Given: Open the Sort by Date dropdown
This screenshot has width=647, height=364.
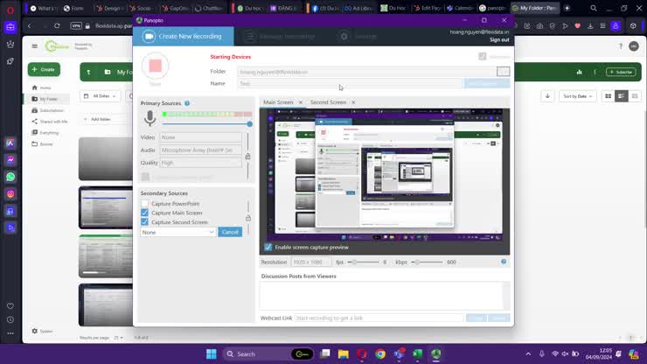Looking at the screenshot, I should (577, 96).
